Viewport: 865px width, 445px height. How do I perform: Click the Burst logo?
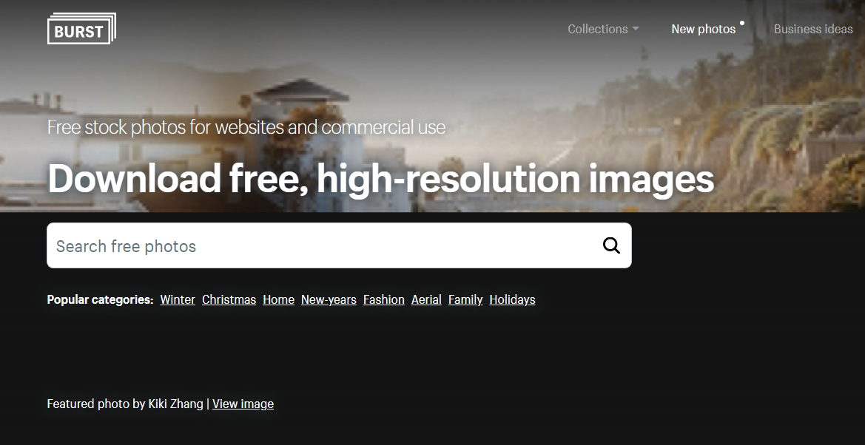coord(81,29)
